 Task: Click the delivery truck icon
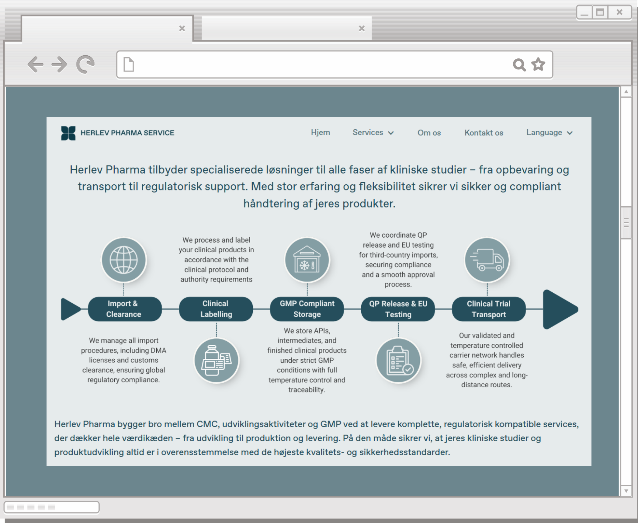pyautogui.click(x=487, y=260)
